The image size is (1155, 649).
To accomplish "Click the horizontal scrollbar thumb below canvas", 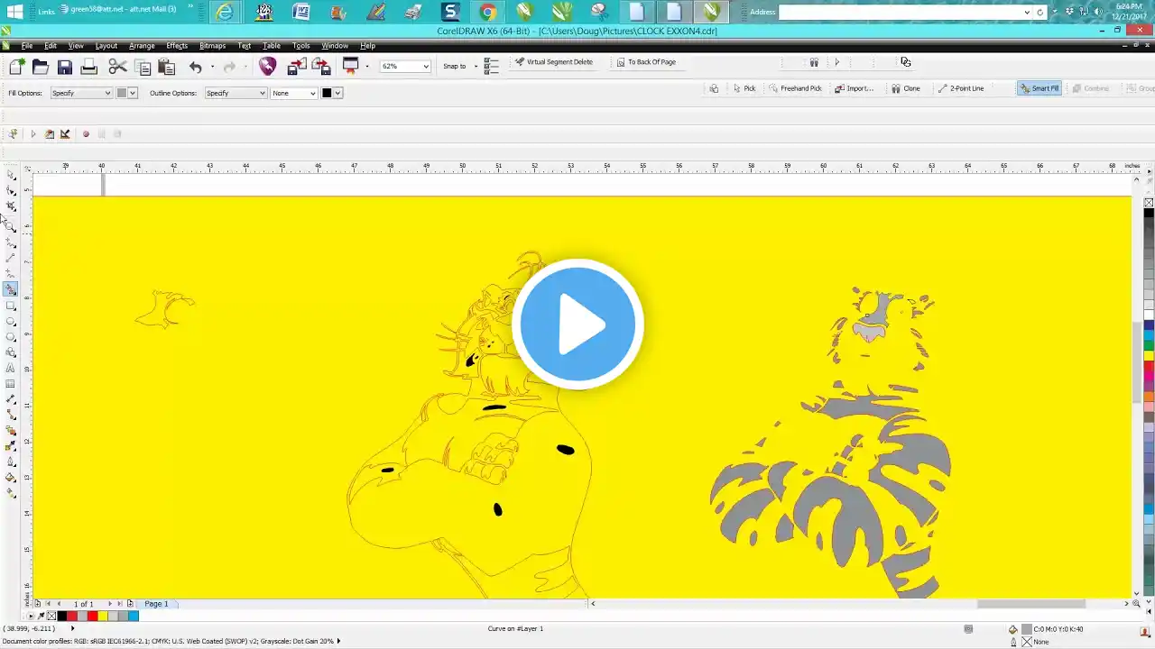I will (1031, 604).
